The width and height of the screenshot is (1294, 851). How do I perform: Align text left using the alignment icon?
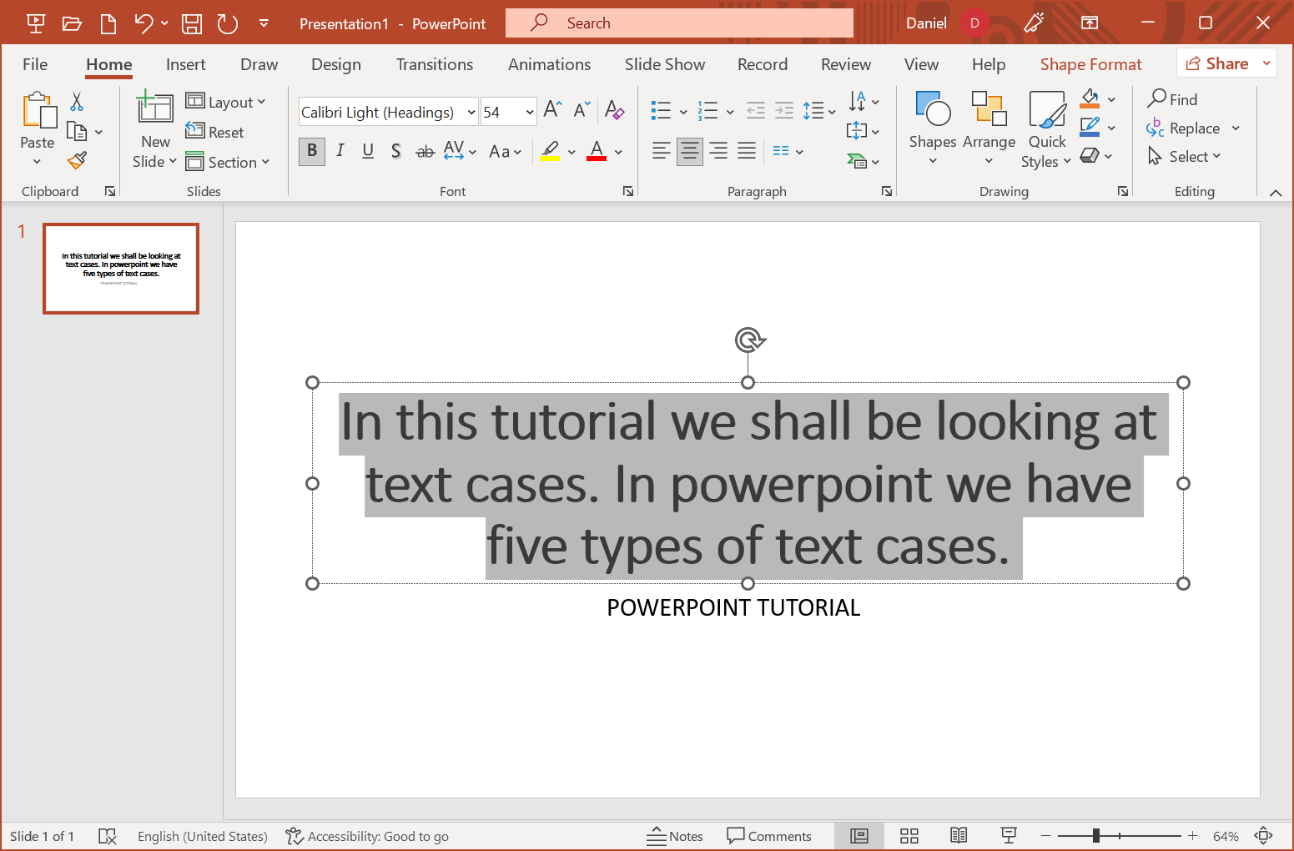tap(661, 151)
